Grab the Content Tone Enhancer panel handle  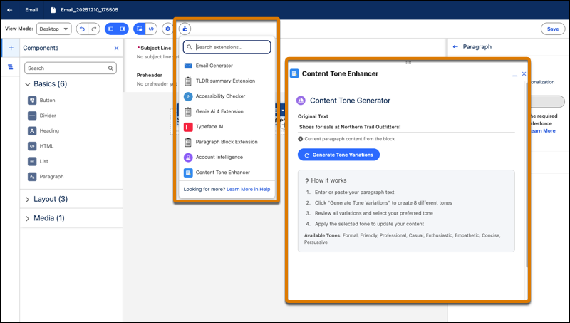coord(408,63)
